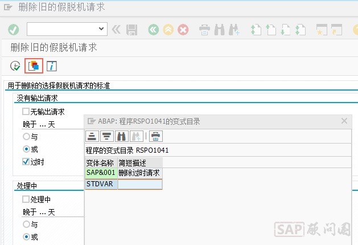Click the Save floppy disk icon
This screenshot has height=245, width=358.
tap(131, 30)
